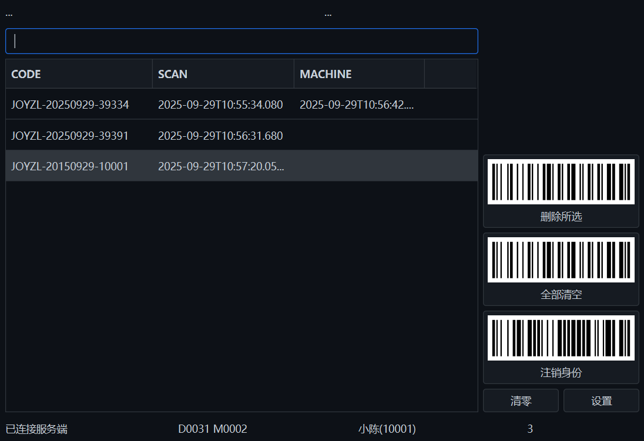Click the 全部清空 label
This screenshot has width=644, height=441.
pyautogui.click(x=561, y=294)
